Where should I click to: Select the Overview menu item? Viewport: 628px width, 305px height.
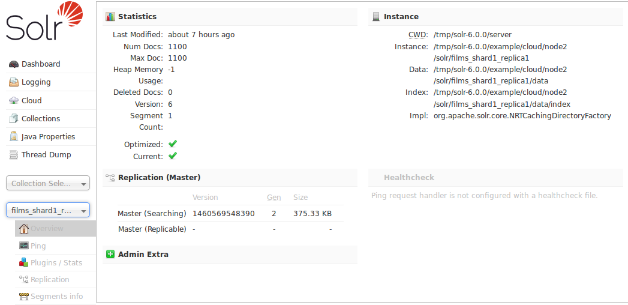pos(47,229)
